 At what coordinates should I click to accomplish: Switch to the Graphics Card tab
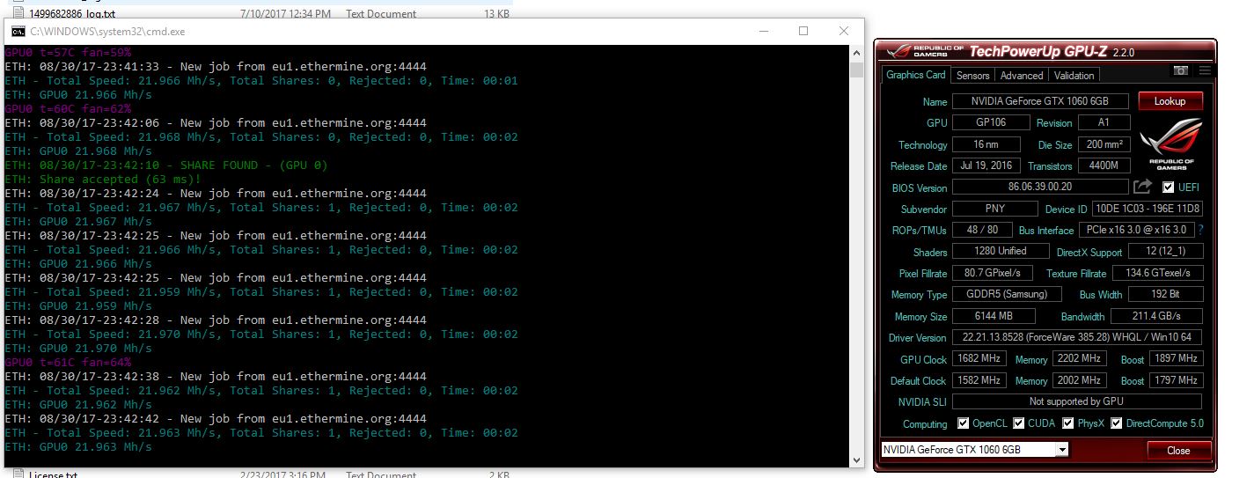click(916, 75)
